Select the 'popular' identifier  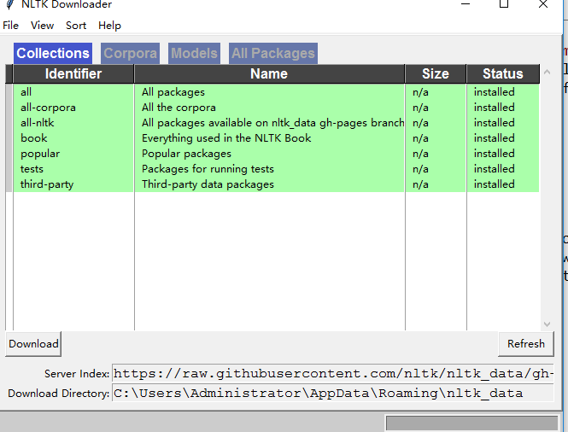pyautogui.click(x=40, y=154)
